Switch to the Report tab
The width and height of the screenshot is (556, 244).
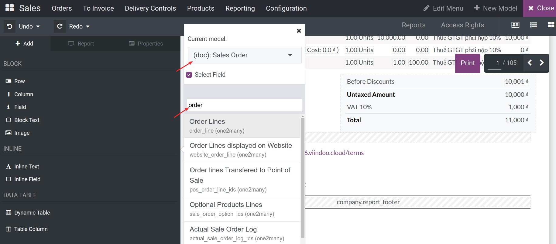tap(81, 44)
